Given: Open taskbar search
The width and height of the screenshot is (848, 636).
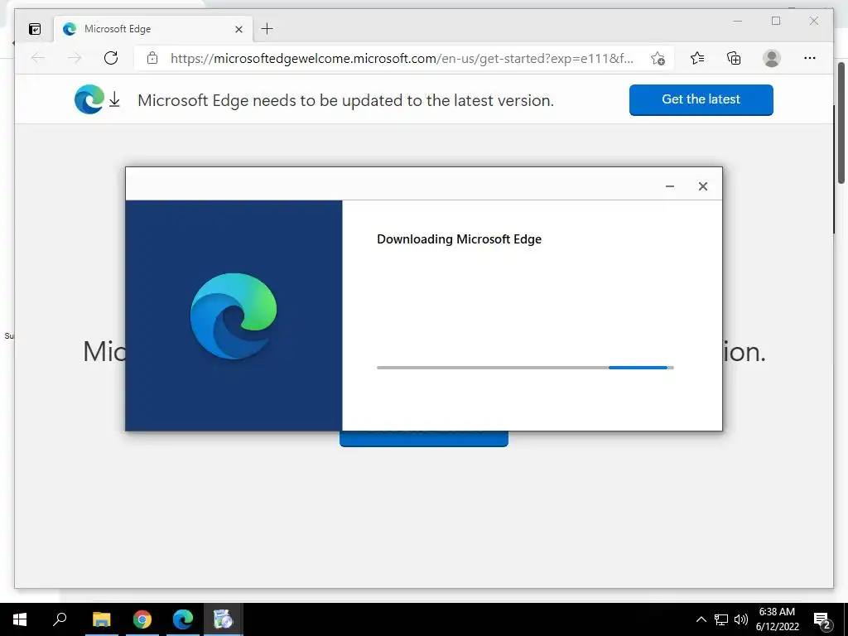Looking at the screenshot, I should click(x=60, y=619).
